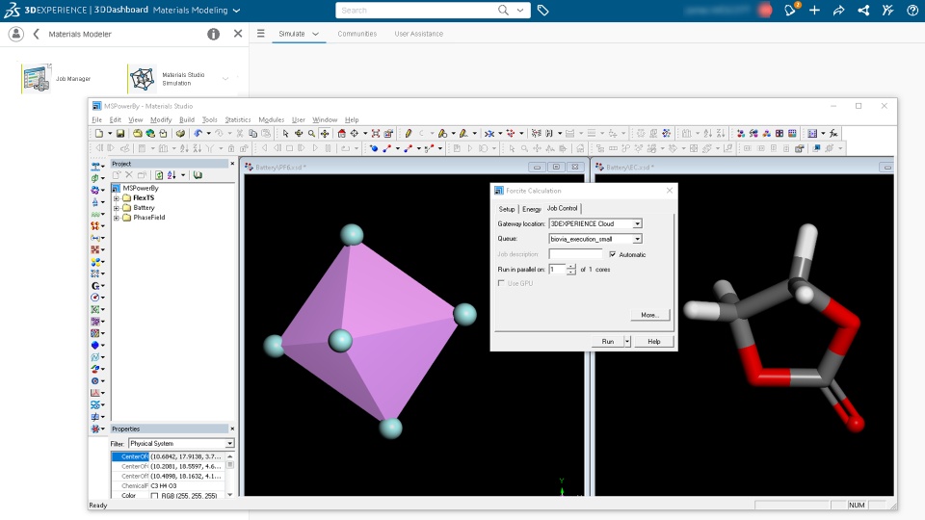
Task: Click the Undo arrow icon in the toolbar
Action: [x=198, y=134]
